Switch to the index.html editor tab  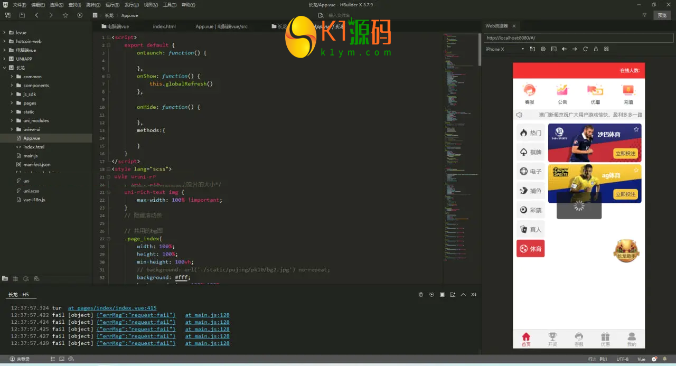(164, 26)
